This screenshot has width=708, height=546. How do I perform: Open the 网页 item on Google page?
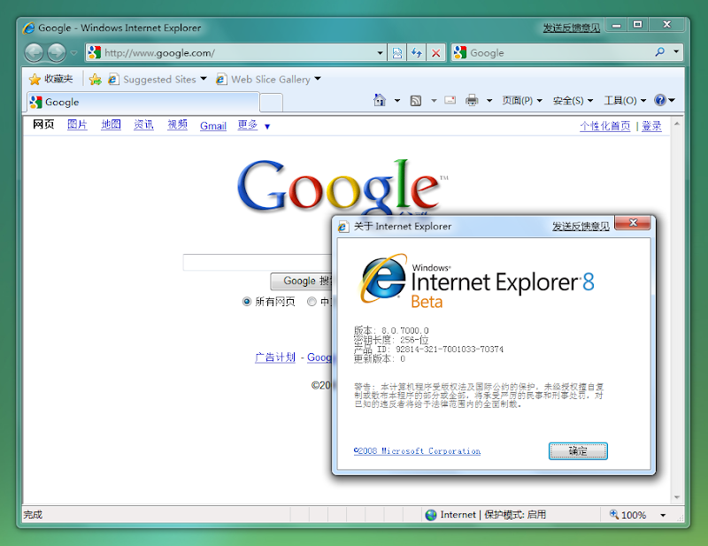[x=43, y=124]
